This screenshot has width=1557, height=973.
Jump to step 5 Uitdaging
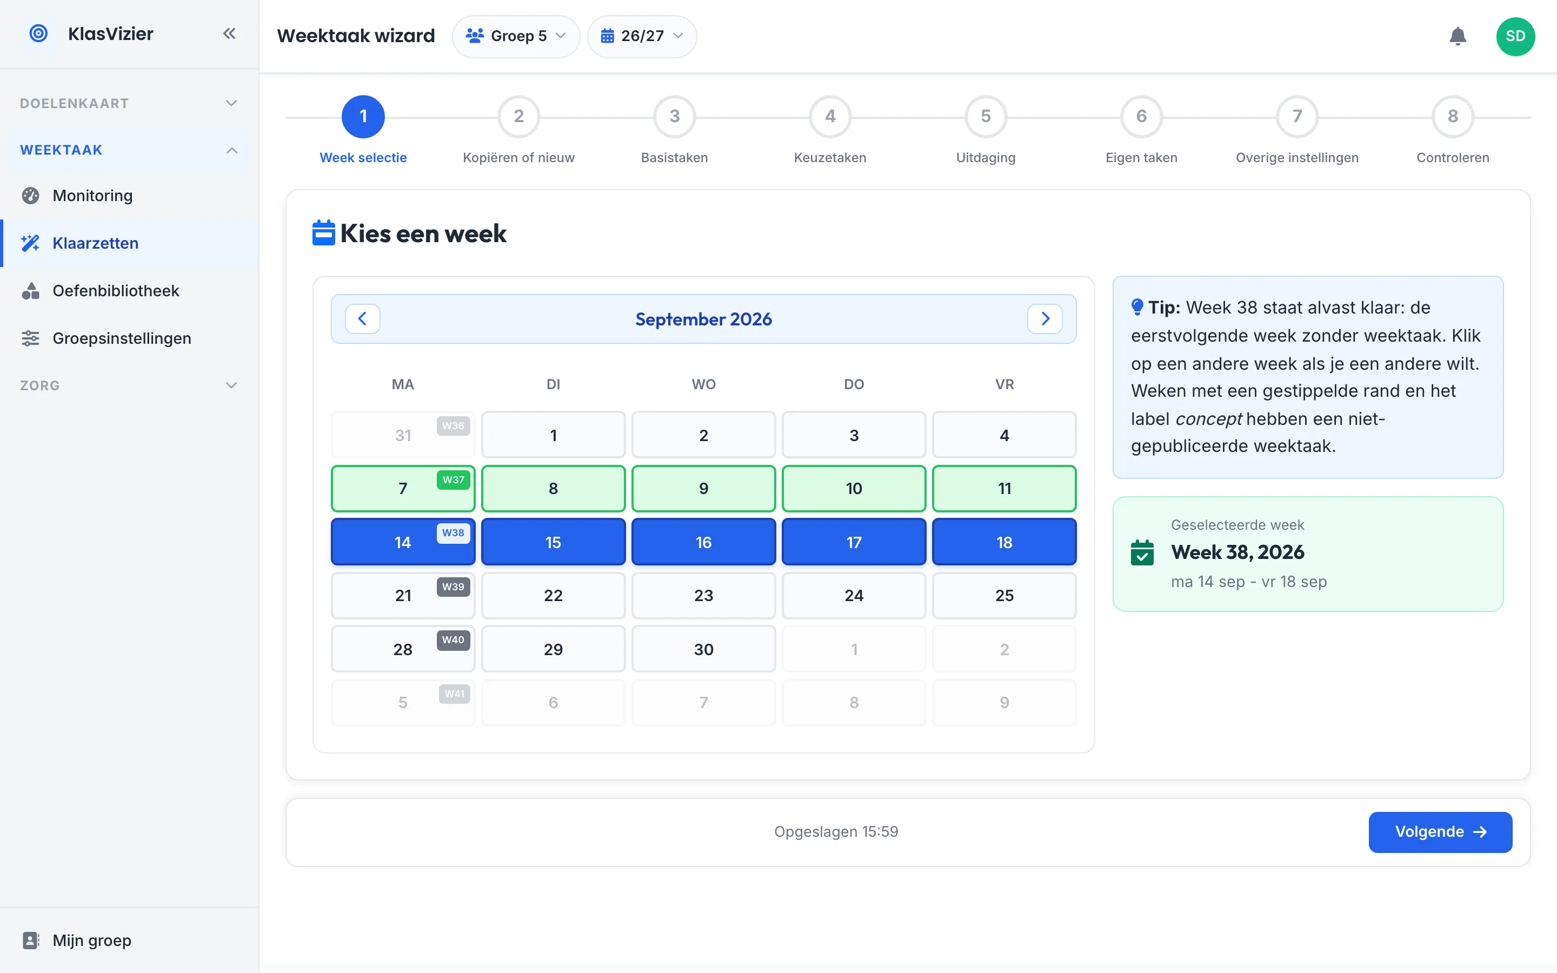click(986, 130)
